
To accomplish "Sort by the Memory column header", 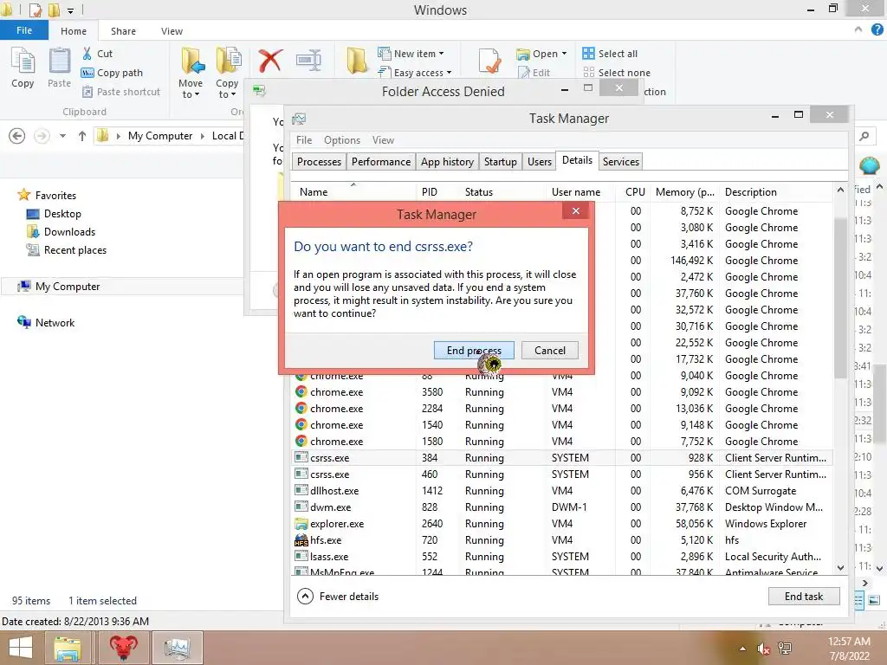I will (684, 192).
